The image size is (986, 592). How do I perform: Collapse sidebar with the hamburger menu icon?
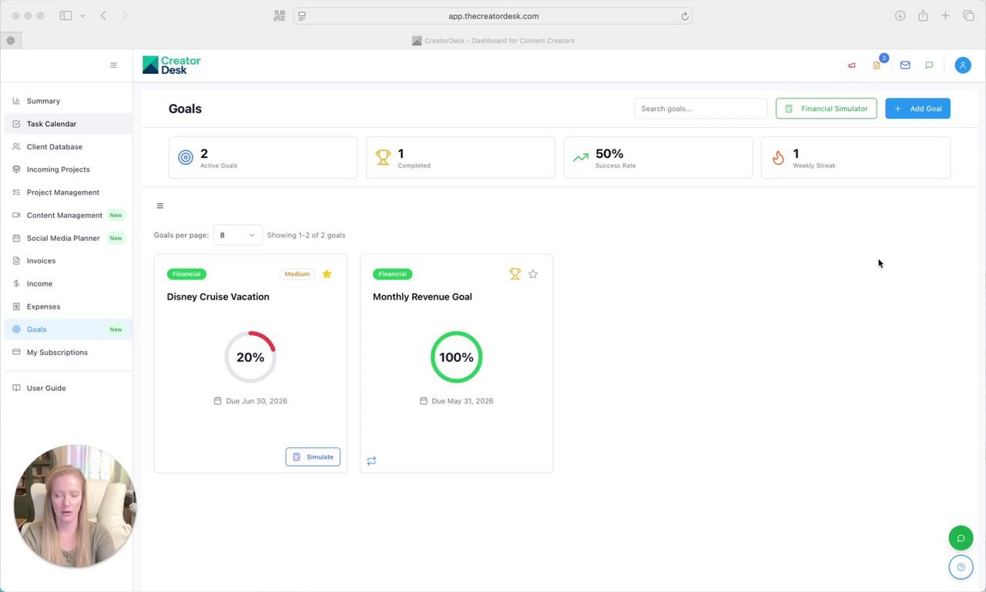click(113, 65)
